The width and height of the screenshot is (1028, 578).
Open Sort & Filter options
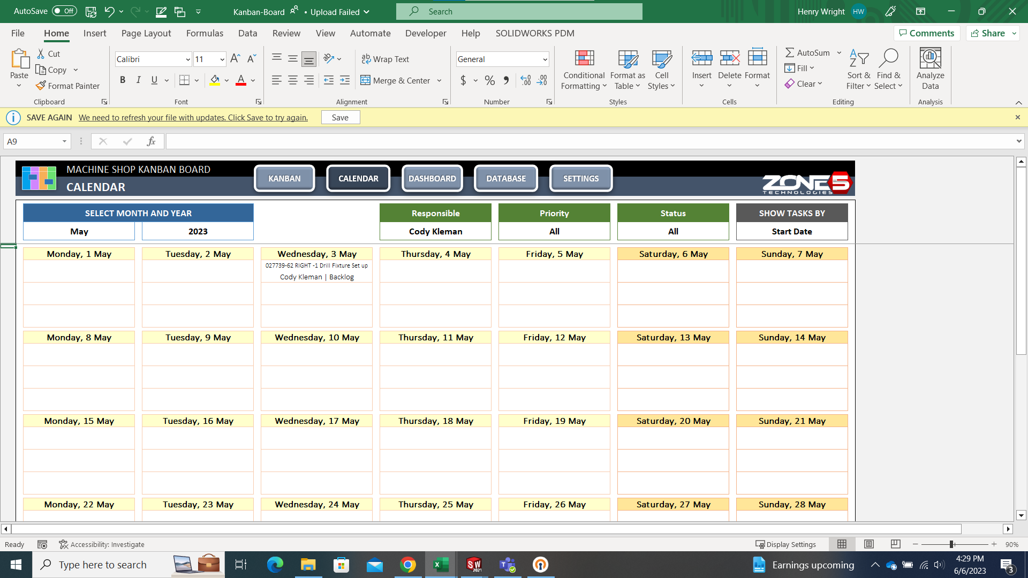(858, 69)
